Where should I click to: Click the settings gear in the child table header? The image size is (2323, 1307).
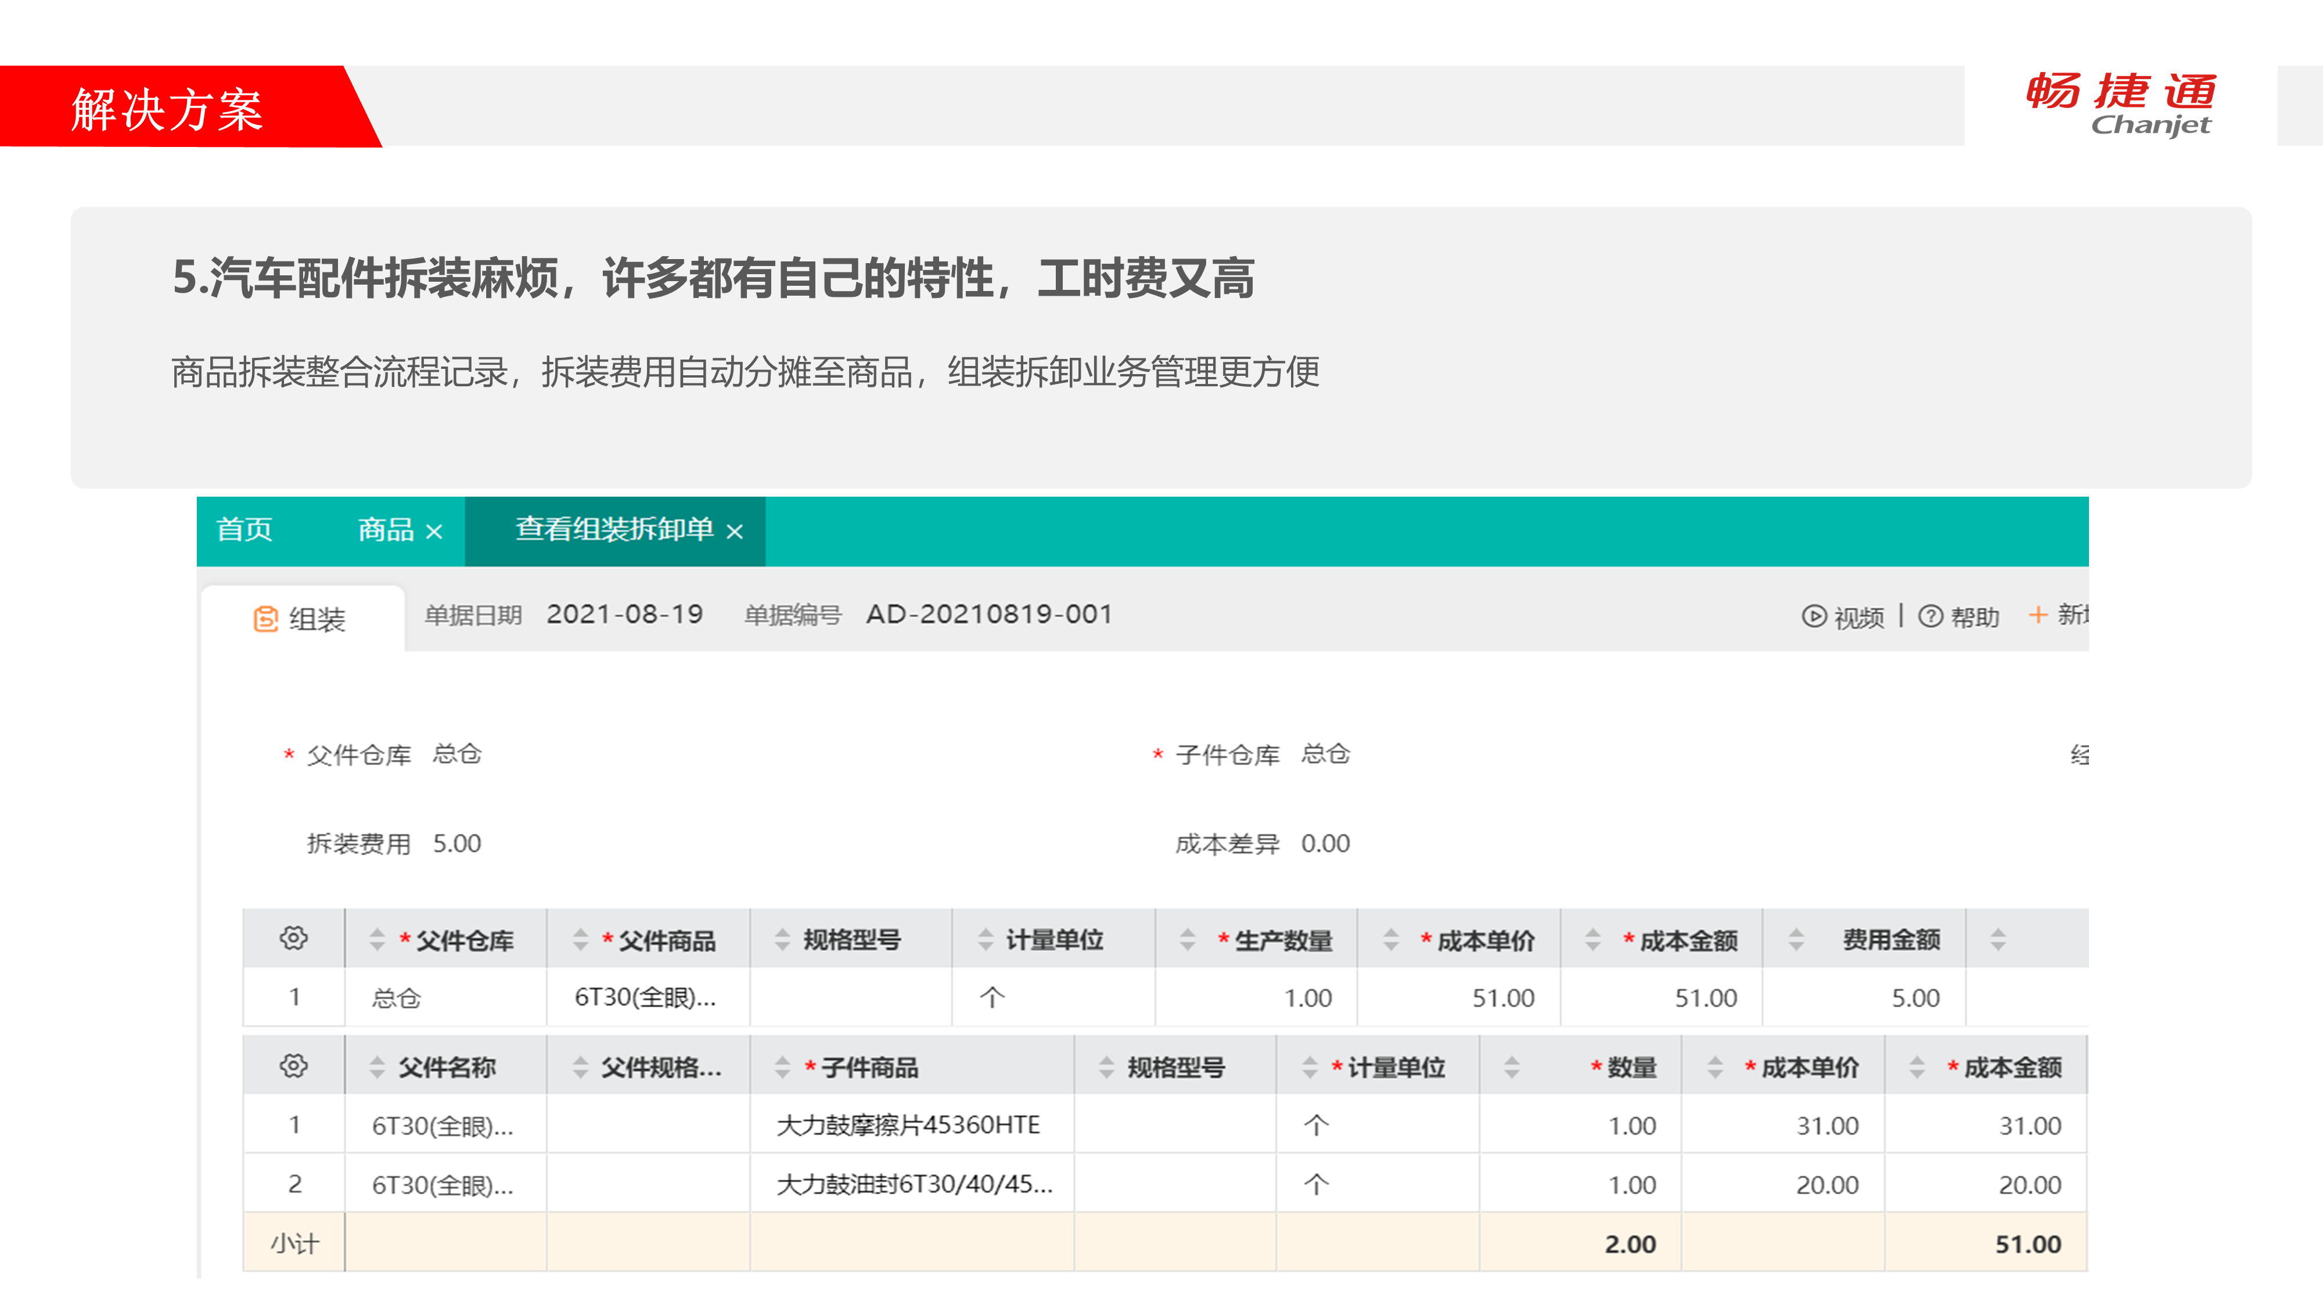pyautogui.click(x=293, y=1066)
